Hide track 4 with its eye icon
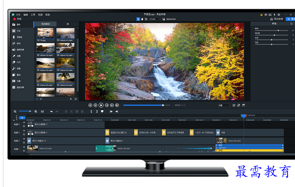The image size is (295, 187). (24, 122)
